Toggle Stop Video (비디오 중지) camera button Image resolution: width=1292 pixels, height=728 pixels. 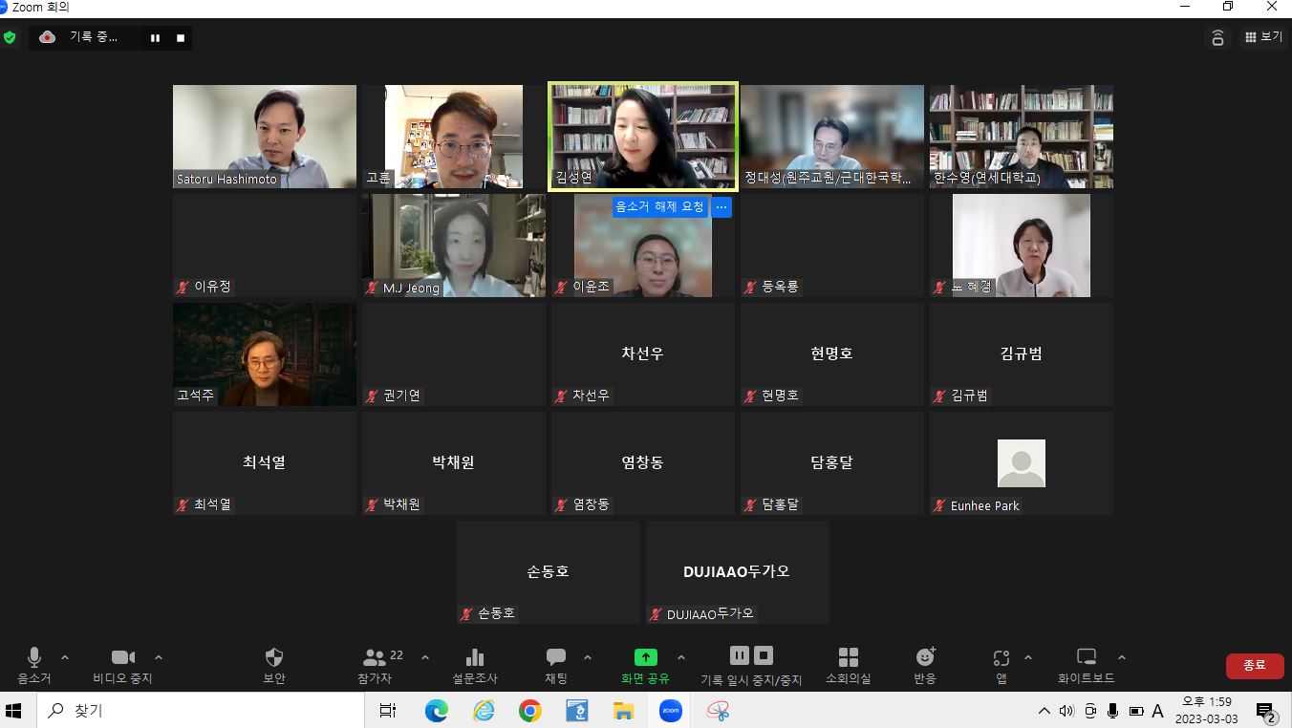click(122, 657)
